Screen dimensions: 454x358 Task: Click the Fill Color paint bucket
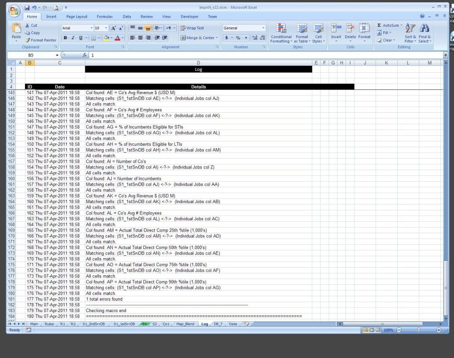pos(106,38)
